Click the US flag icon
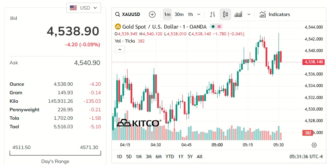 [x=73, y=8]
